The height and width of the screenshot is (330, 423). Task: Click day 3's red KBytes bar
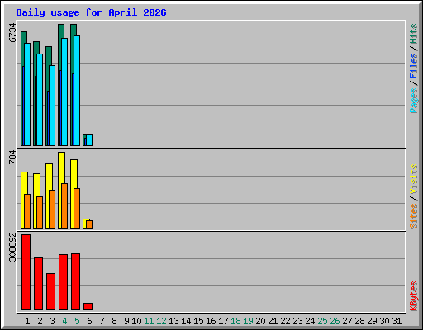(x=51, y=292)
